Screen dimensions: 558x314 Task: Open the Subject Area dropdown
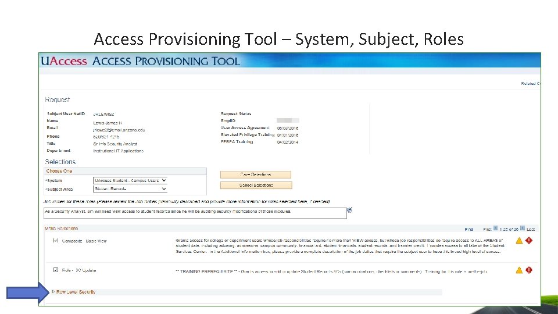130,189
